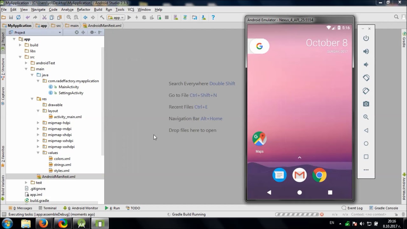Click the Apply Changes lightning icon
This screenshot has width=407, height=229.
137,17
